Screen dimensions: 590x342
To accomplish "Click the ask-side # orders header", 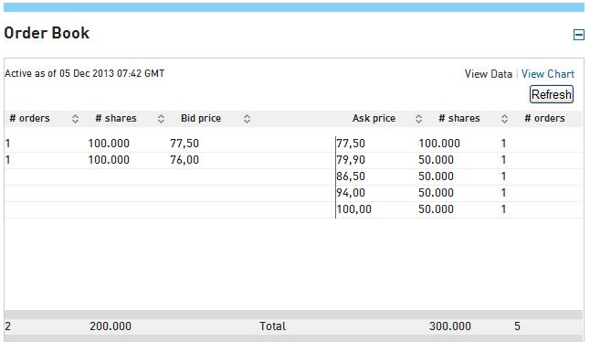I will (544, 118).
